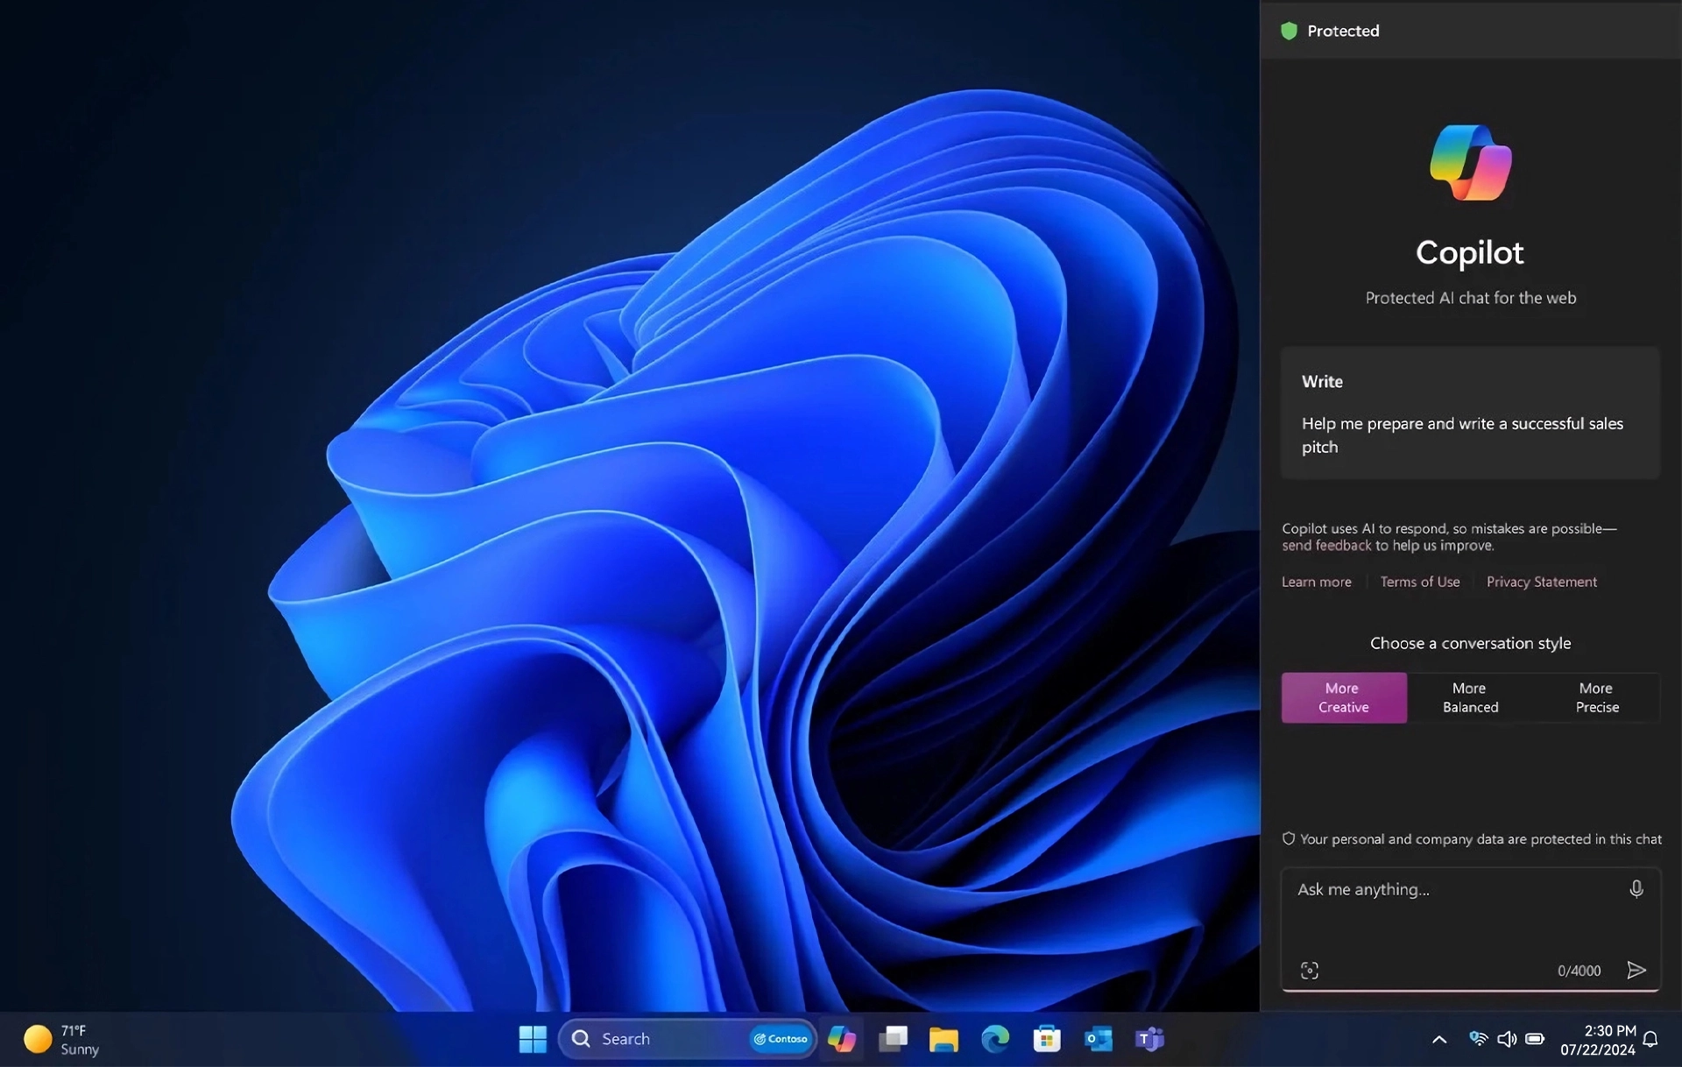Open the Privacy Statement link
Image resolution: width=1682 pixels, height=1067 pixels.
tap(1541, 582)
